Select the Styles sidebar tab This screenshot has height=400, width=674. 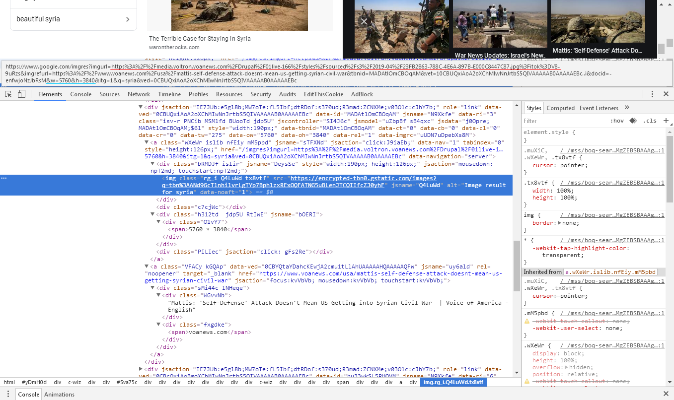point(534,108)
